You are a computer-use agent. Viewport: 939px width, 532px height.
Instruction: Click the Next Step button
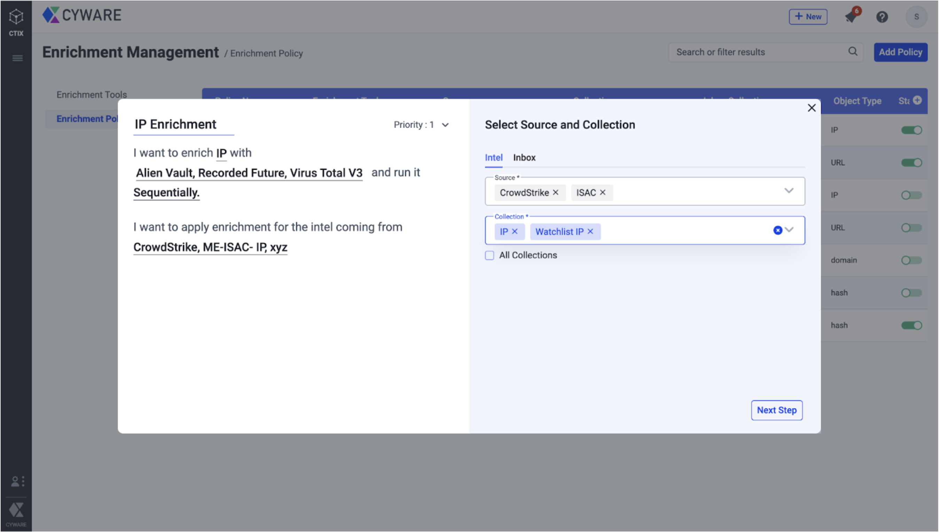coord(776,410)
